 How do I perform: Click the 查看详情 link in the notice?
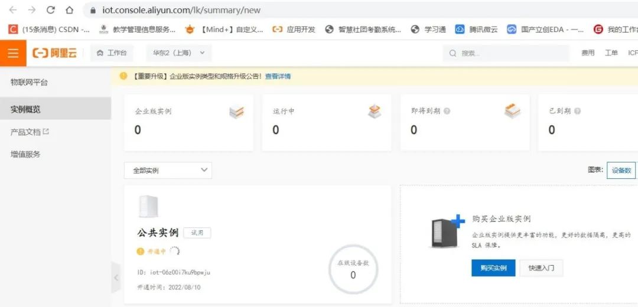point(278,76)
